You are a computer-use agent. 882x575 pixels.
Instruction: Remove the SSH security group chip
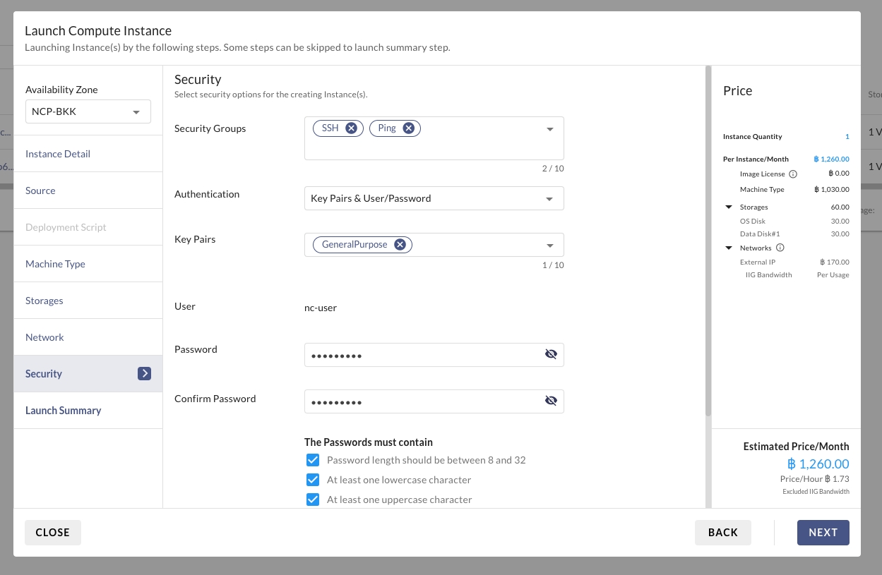click(x=351, y=128)
